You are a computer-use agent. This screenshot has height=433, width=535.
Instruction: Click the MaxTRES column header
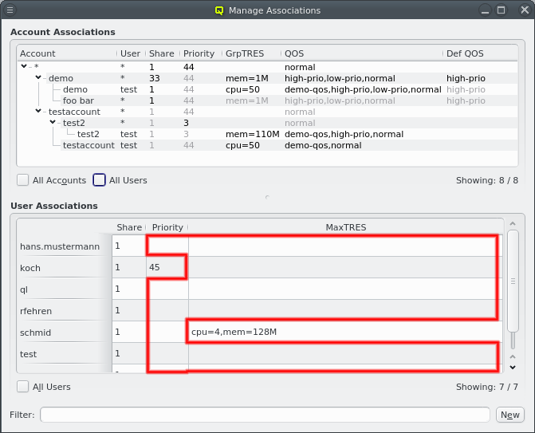(x=345, y=227)
